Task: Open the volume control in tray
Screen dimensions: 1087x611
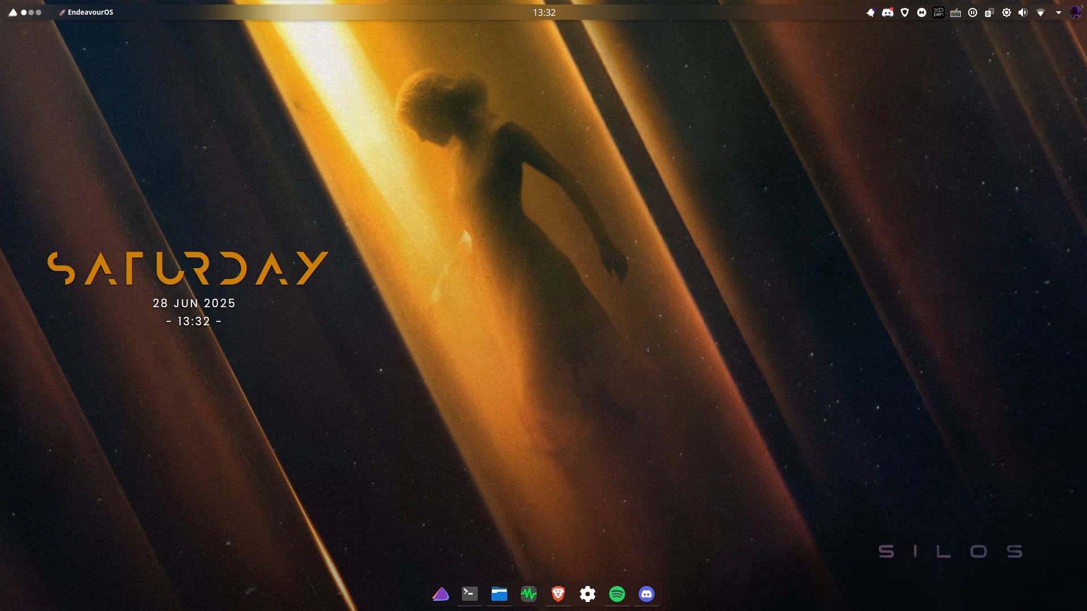Action: pyautogui.click(x=1023, y=12)
